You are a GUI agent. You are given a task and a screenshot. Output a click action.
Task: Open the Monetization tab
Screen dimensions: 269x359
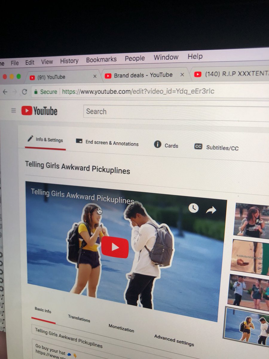tap(121, 328)
